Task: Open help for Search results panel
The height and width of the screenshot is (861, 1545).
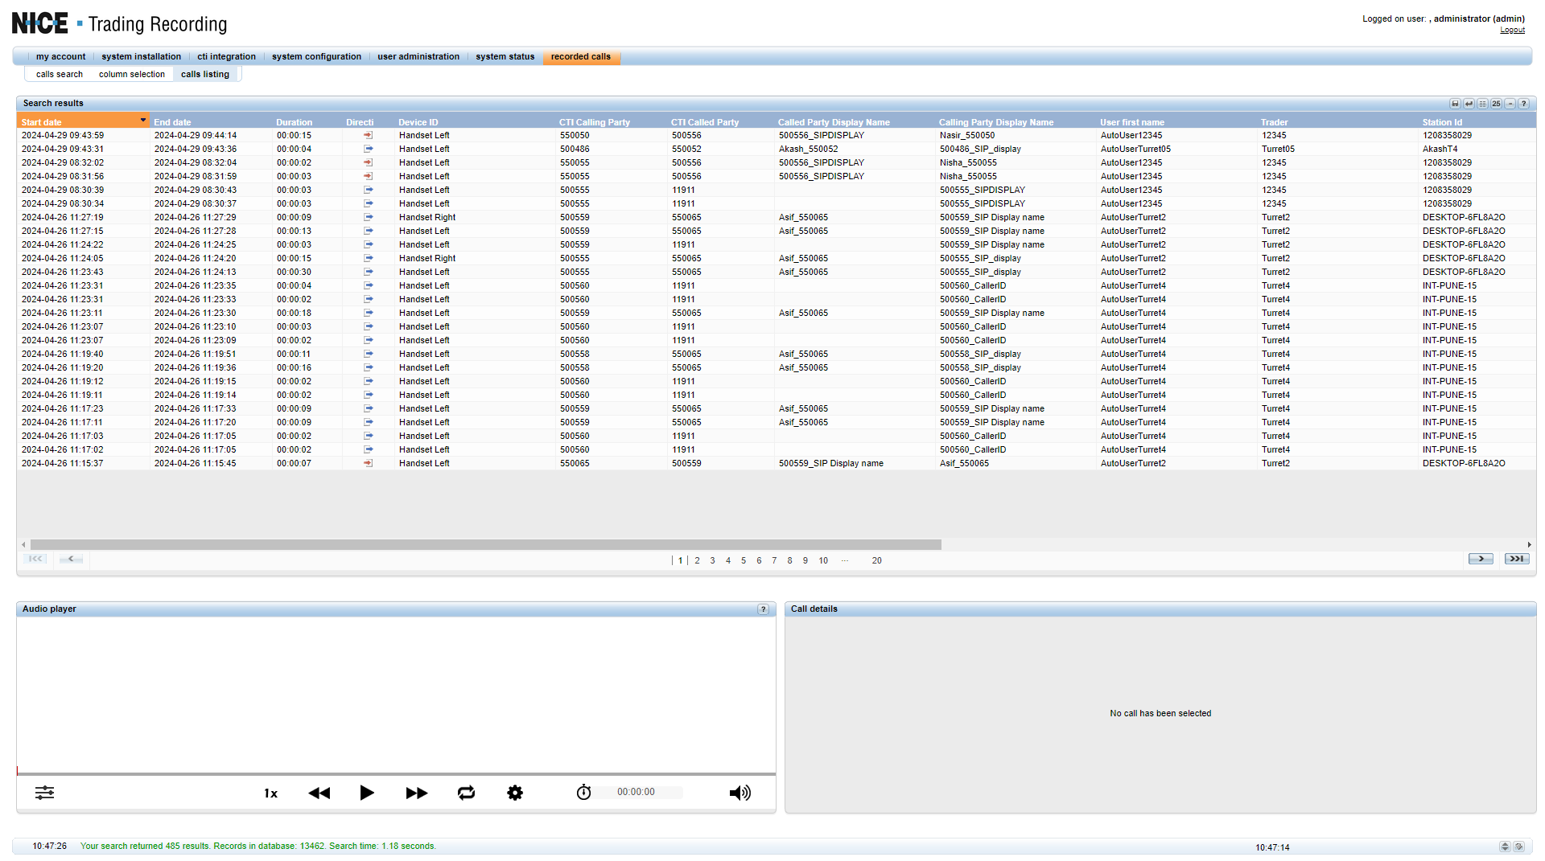Action: [1523, 104]
